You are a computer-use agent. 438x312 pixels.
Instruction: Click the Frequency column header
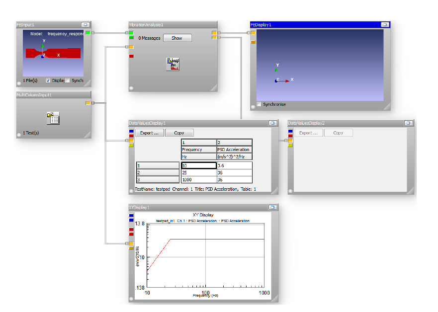[x=199, y=150]
